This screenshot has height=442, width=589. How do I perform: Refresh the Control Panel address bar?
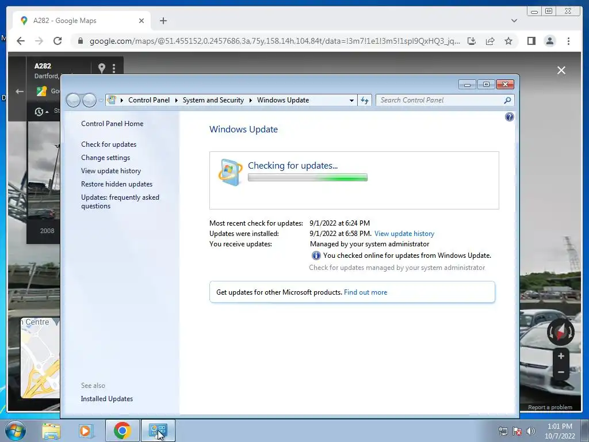click(x=364, y=100)
